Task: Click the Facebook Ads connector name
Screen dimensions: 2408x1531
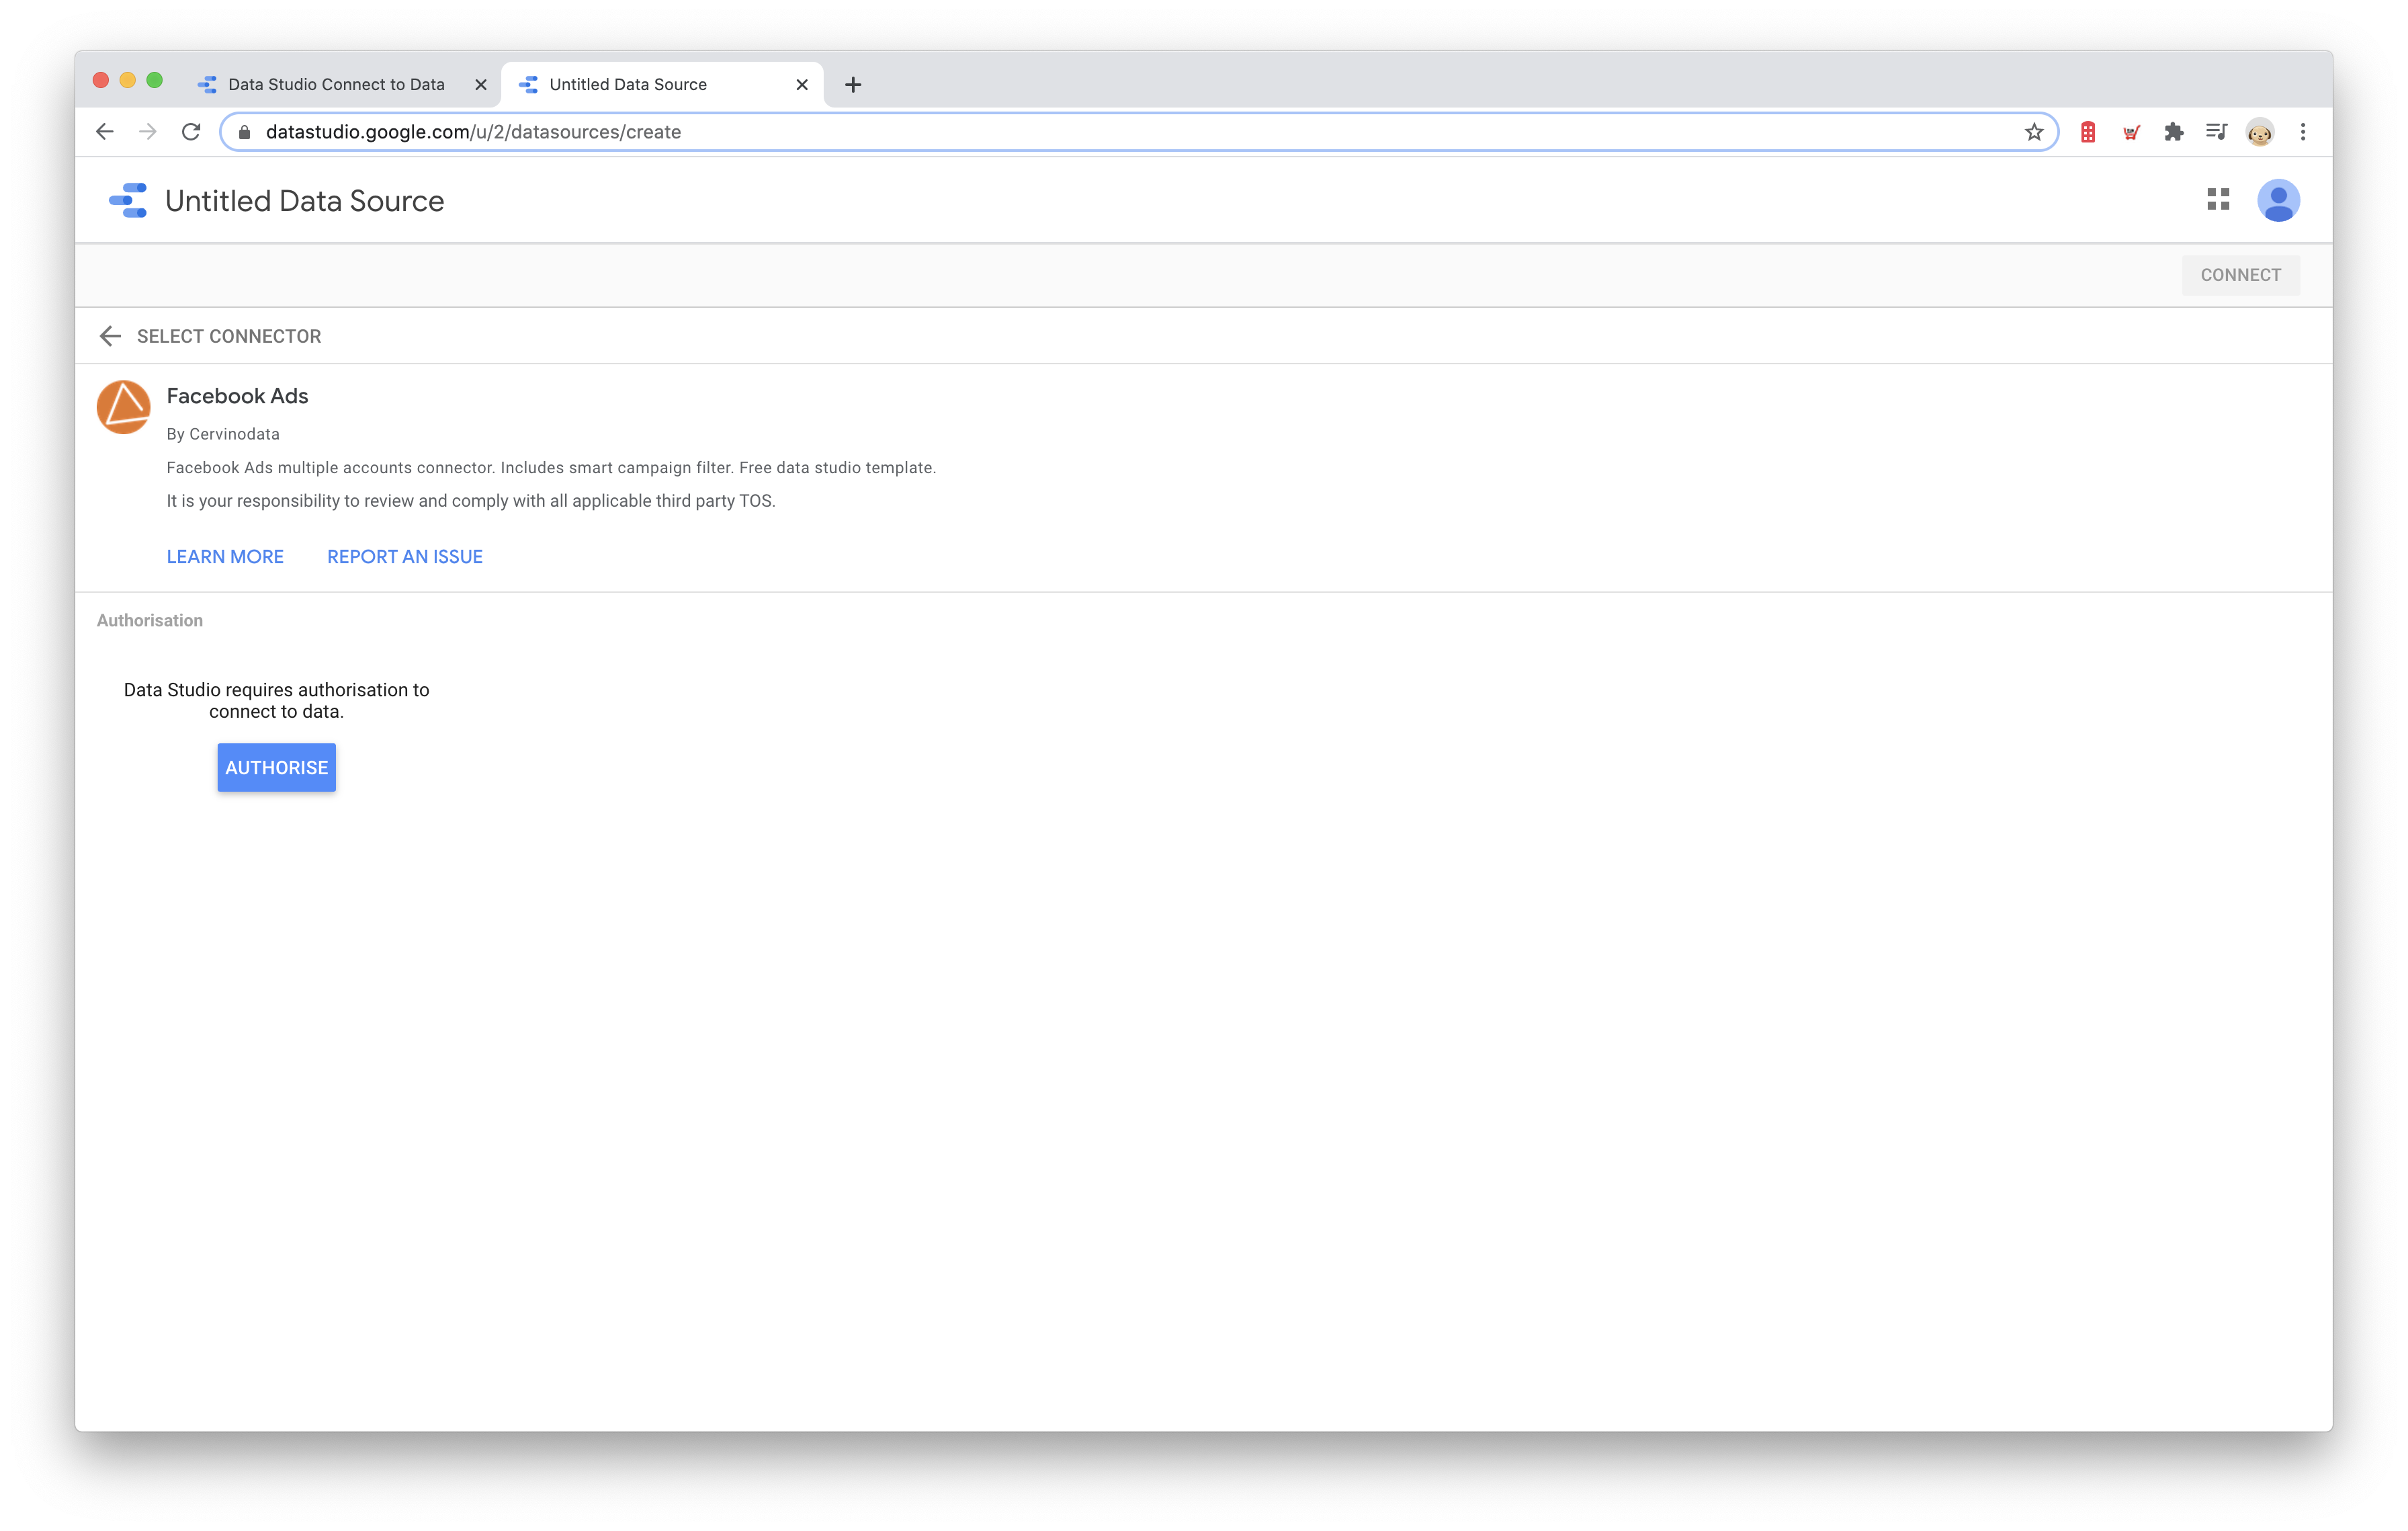Action: (237, 396)
